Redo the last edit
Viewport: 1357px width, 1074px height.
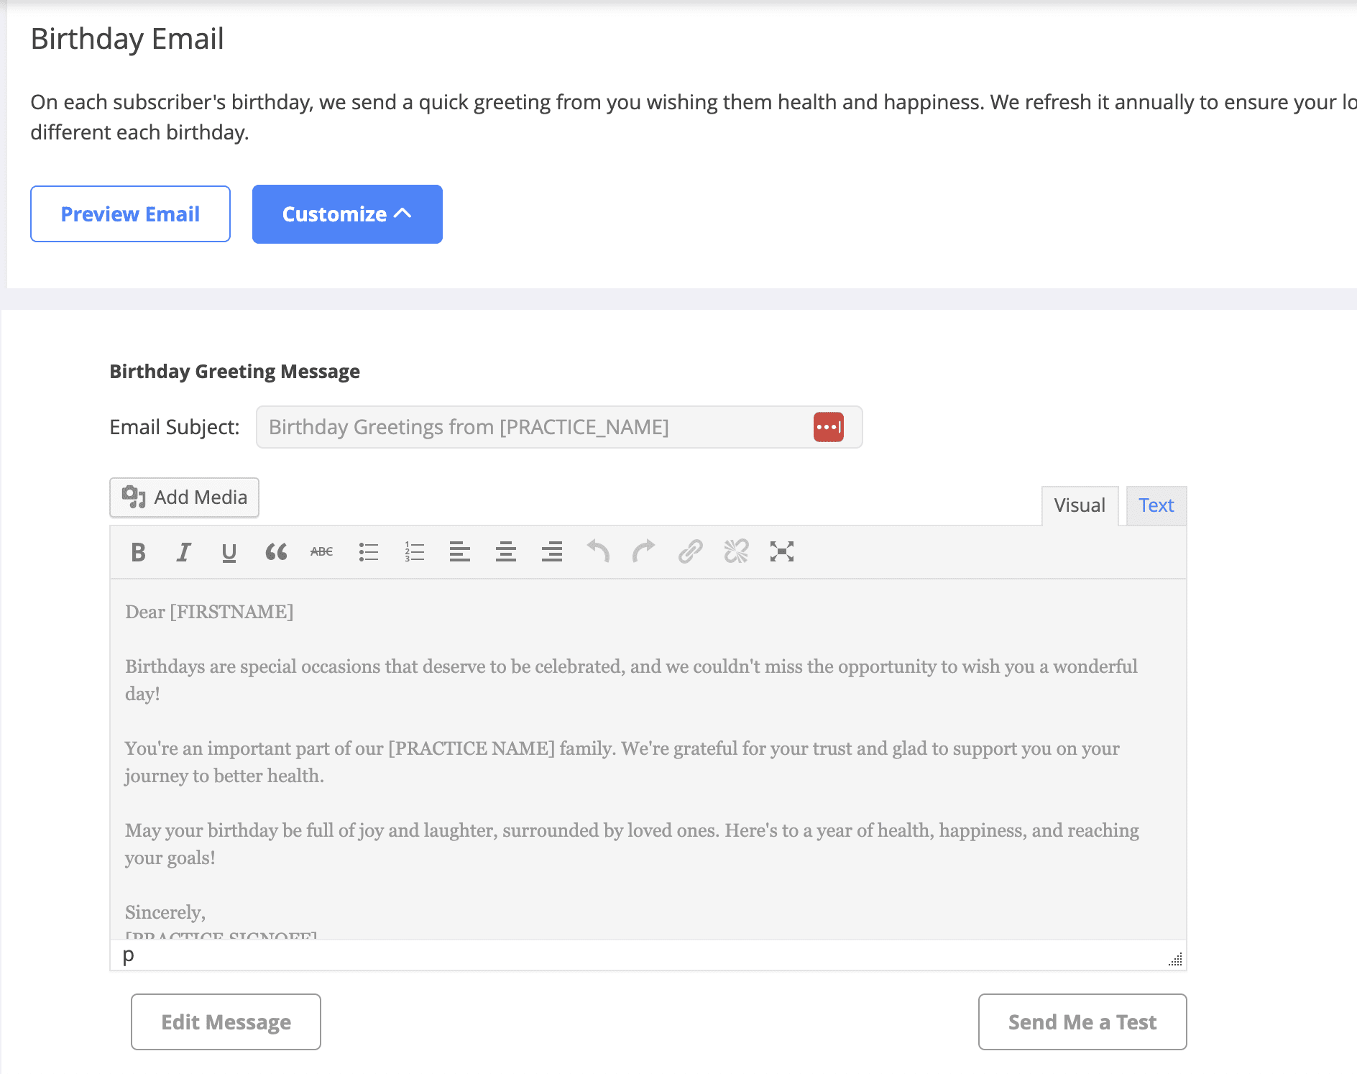[x=644, y=552]
